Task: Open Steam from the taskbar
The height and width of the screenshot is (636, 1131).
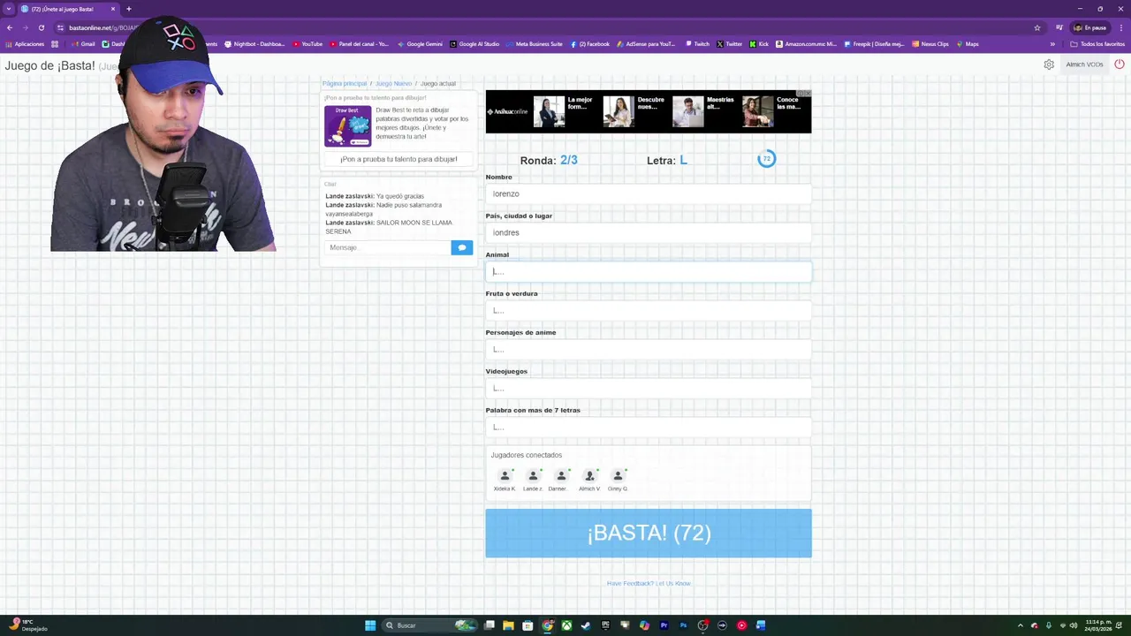Action: [586, 625]
